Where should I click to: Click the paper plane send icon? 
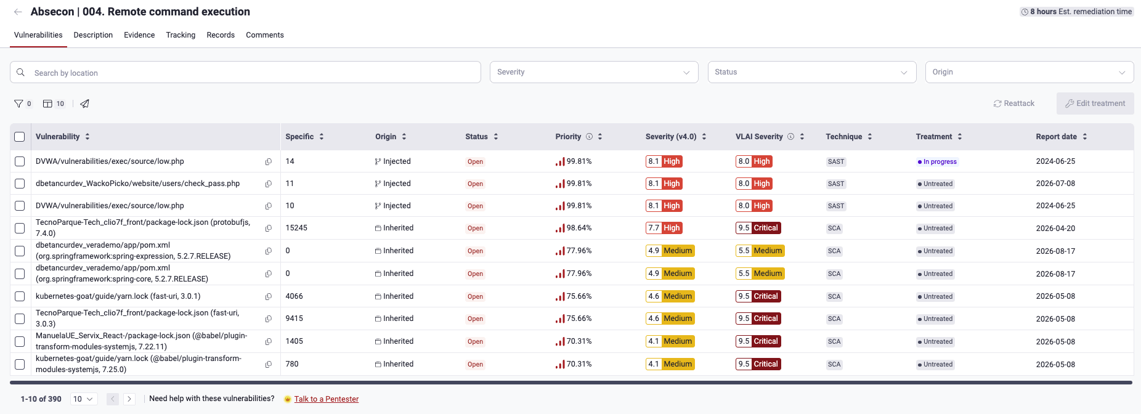pyautogui.click(x=85, y=103)
